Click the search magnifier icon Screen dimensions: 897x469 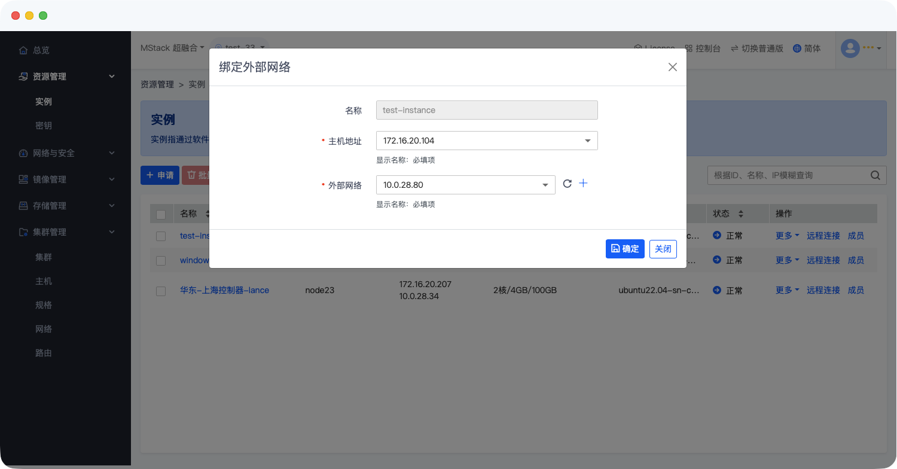coord(875,175)
